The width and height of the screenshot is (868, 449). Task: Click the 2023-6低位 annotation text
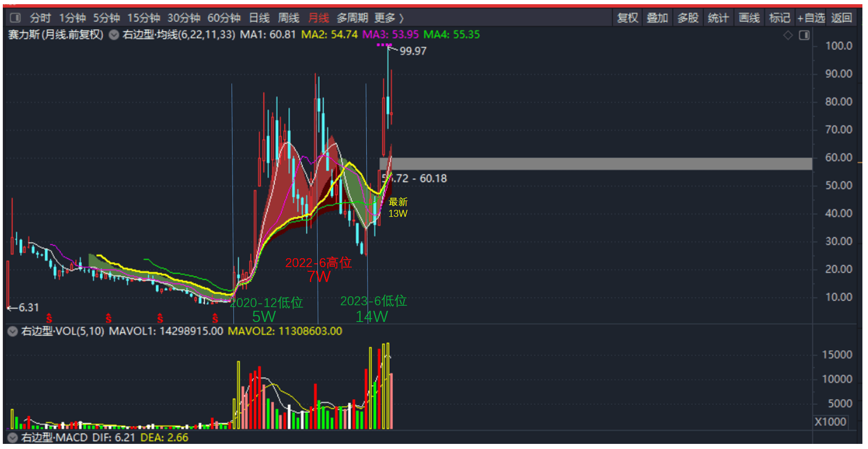point(374,301)
